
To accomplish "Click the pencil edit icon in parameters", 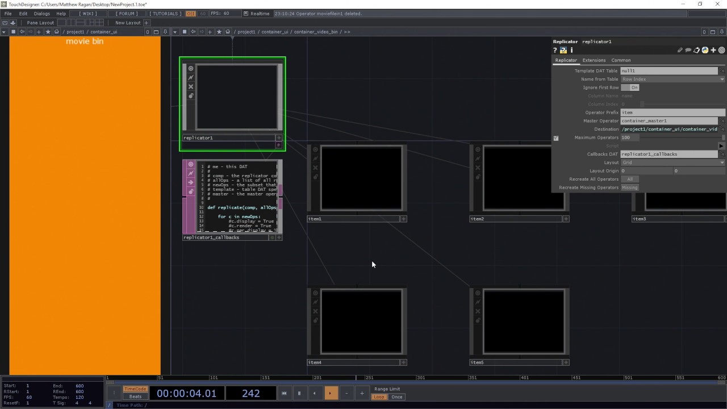I will point(680,50).
